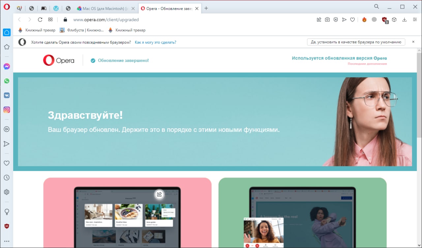Open Facebook Messenger in the sidebar

coord(7,66)
